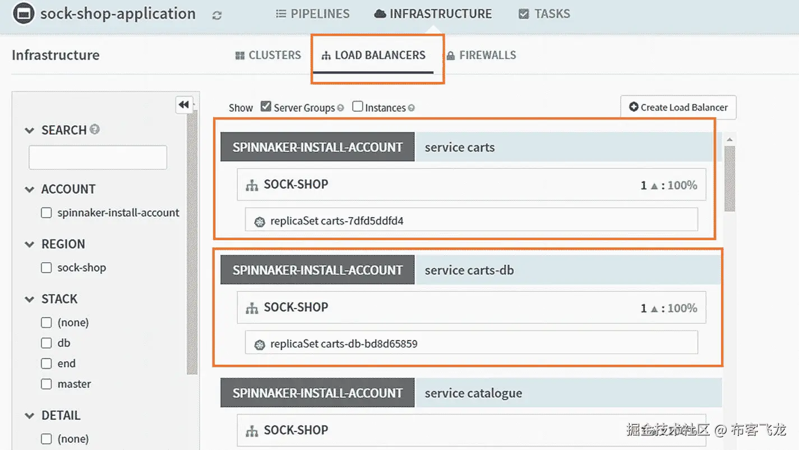Uncheck the Server Groups checkbox
Image resolution: width=799 pixels, height=450 pixels.
coord(266,107)
